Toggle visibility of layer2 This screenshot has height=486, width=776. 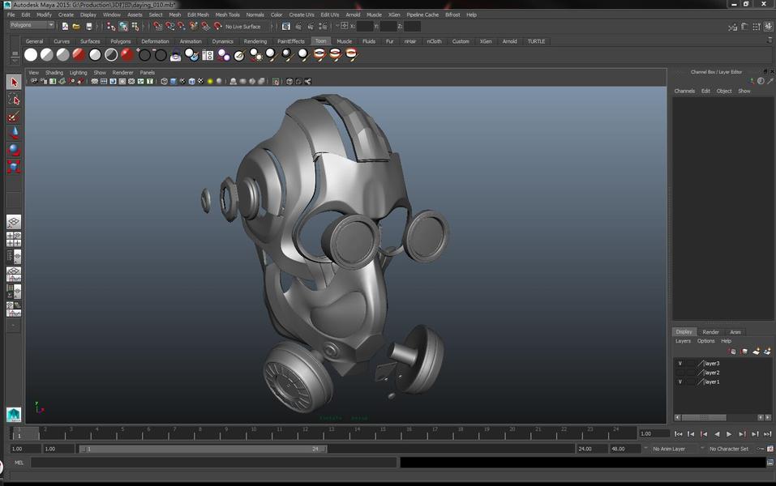(680, 373)
